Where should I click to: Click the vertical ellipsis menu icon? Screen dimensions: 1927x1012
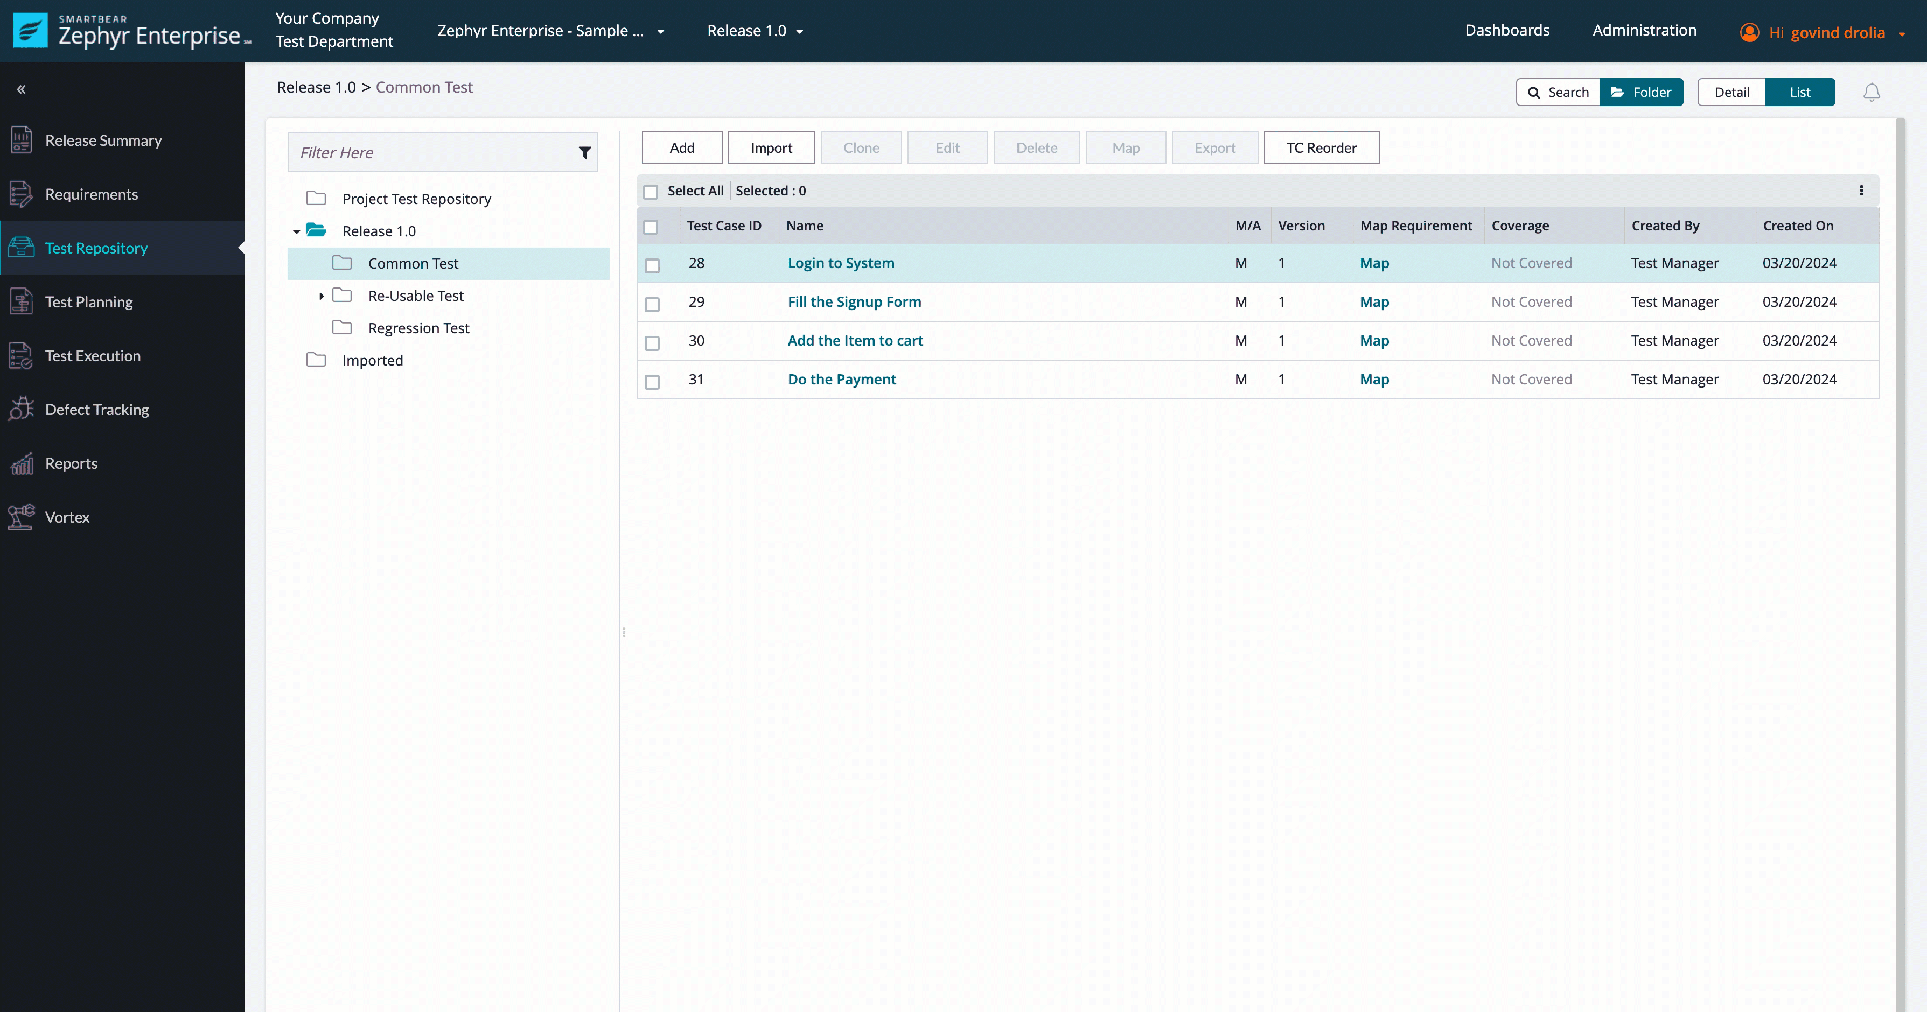[1861, 190]
